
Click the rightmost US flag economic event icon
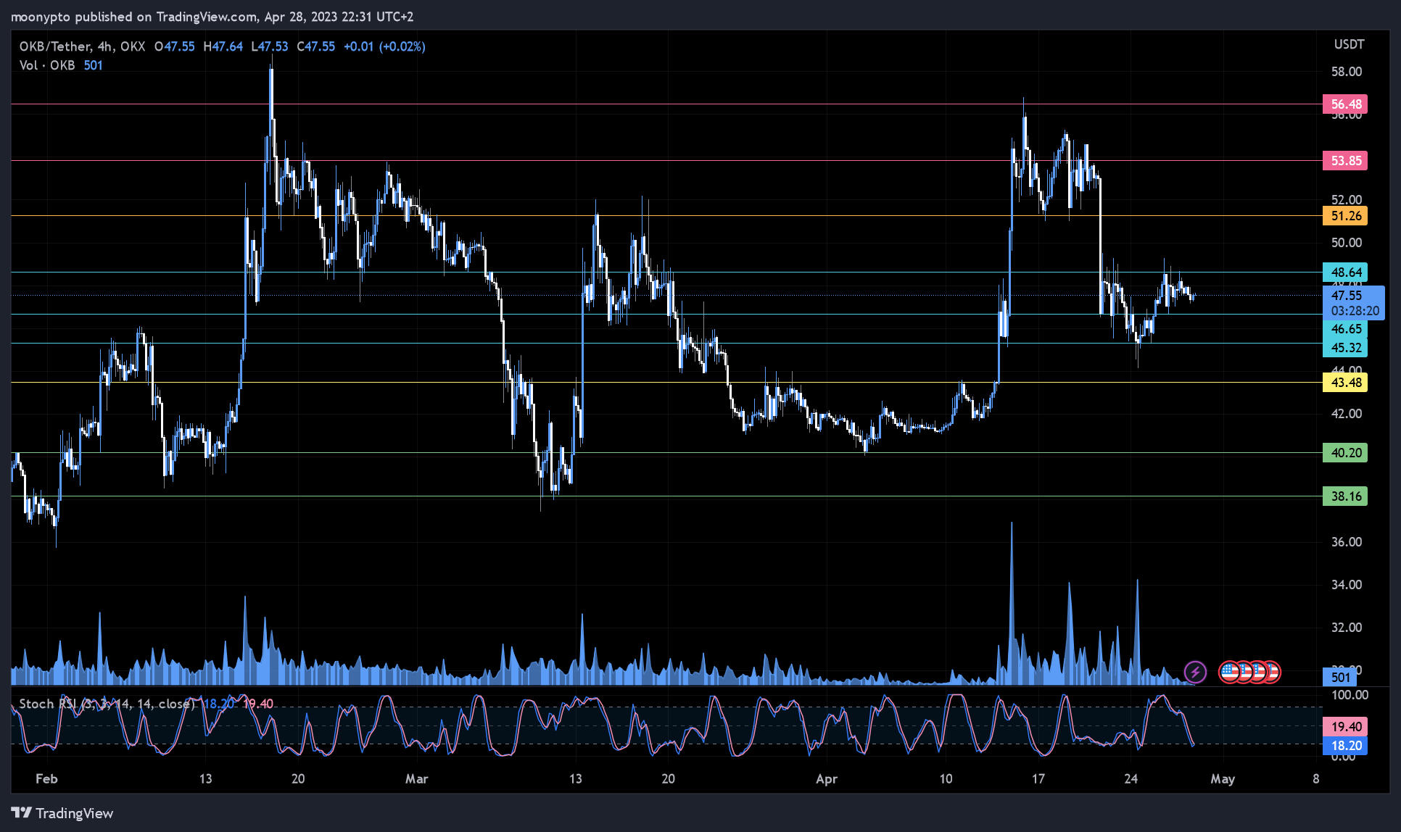point(1270,672)
